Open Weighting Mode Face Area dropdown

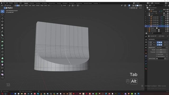(x=161, y=47)
